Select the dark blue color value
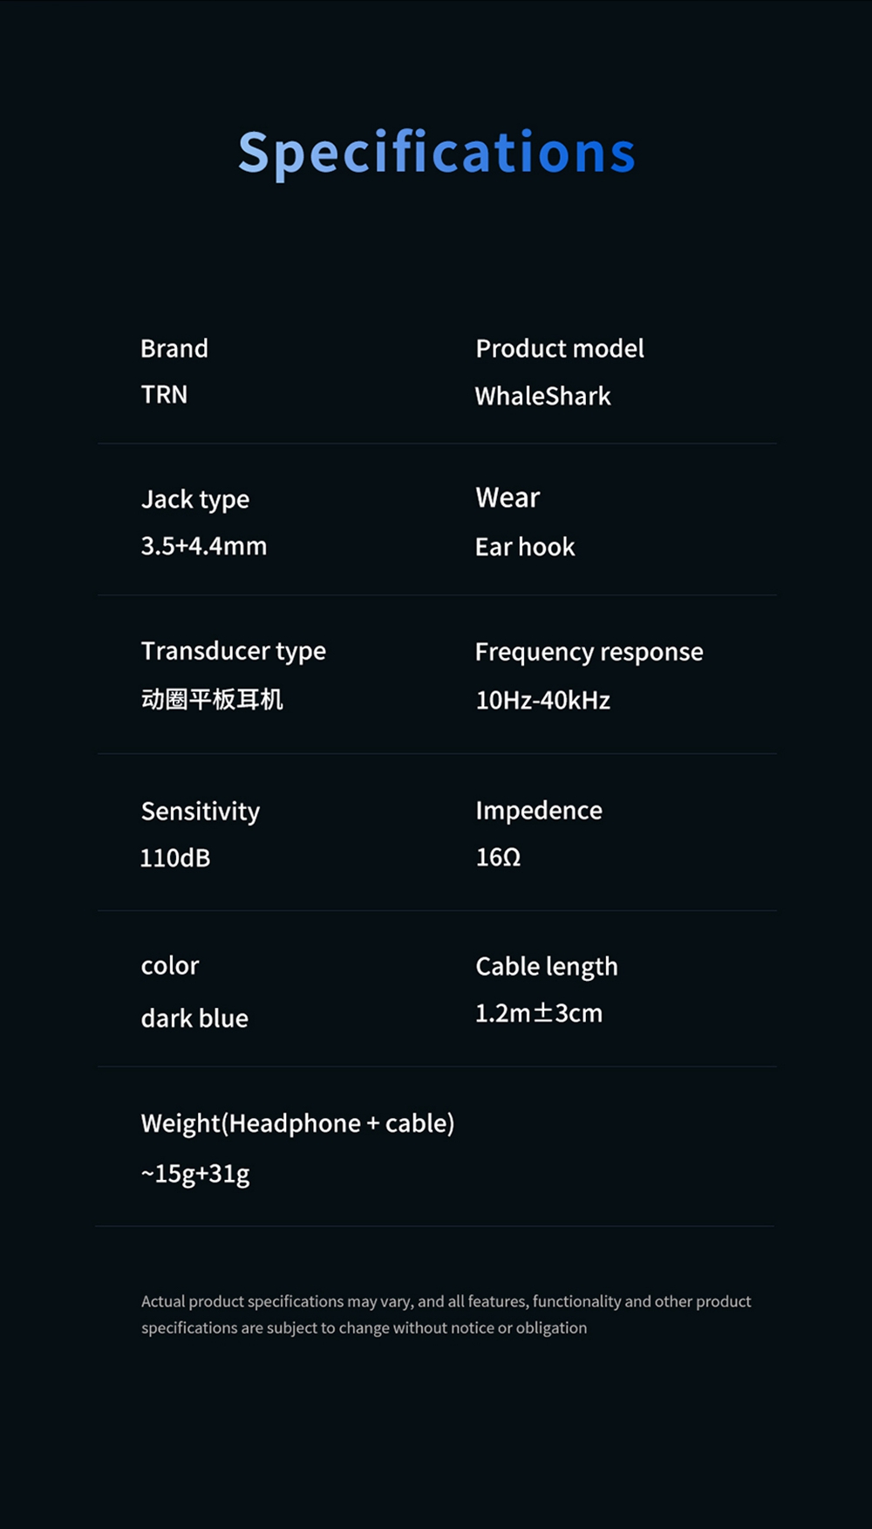872x1529 pixels. pyautogui.click(x=194, y=1018)
